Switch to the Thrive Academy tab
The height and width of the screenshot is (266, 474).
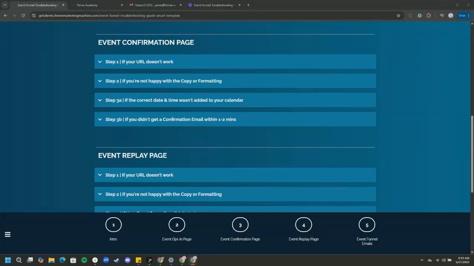click(97, 5)
